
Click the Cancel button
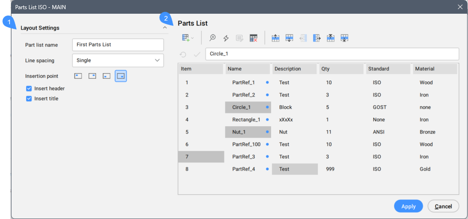(443, 206)
